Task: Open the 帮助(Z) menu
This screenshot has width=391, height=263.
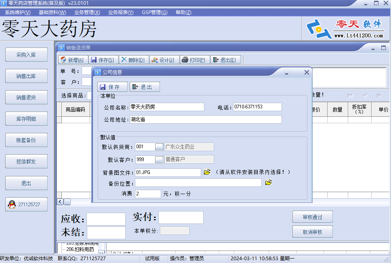Action: pyautogui.click(x=183, y=12)
